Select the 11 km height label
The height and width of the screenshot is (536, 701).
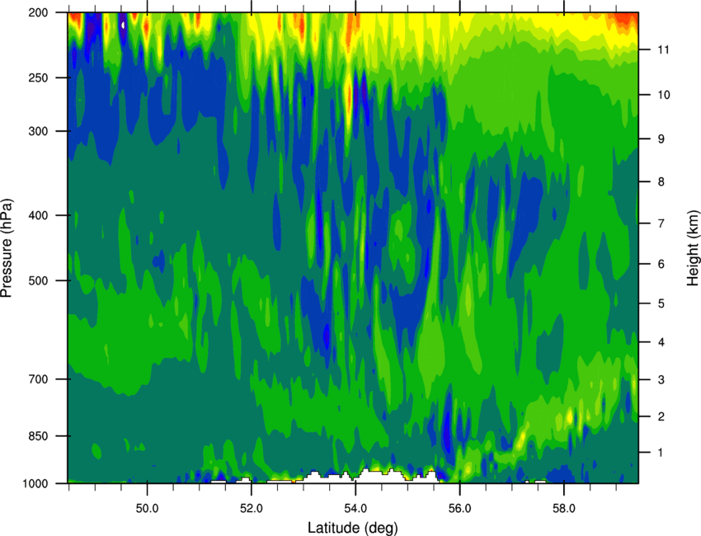click(x=663, y=49)
